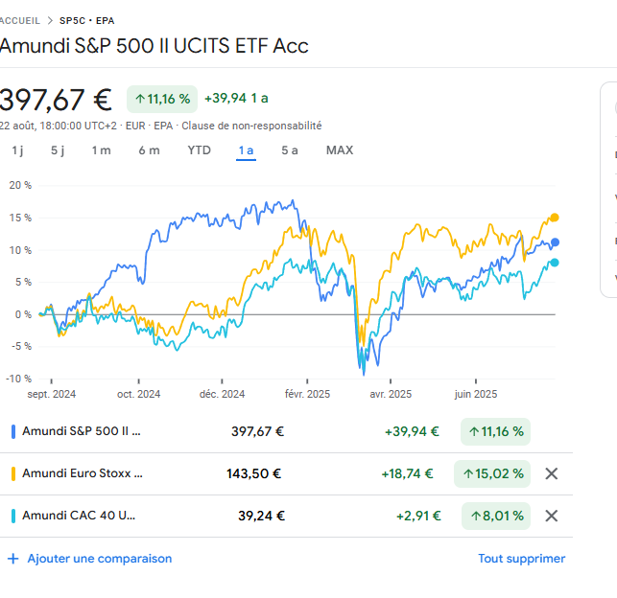Click Tout supprimer to clear comparisons
Image resolution: width=617 pixels, height=598 pixels.
(521, 559)
